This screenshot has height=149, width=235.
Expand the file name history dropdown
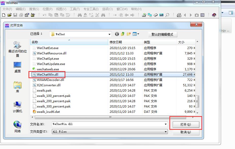point(166,124)
